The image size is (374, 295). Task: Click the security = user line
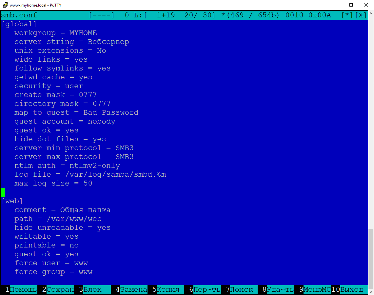49,86
